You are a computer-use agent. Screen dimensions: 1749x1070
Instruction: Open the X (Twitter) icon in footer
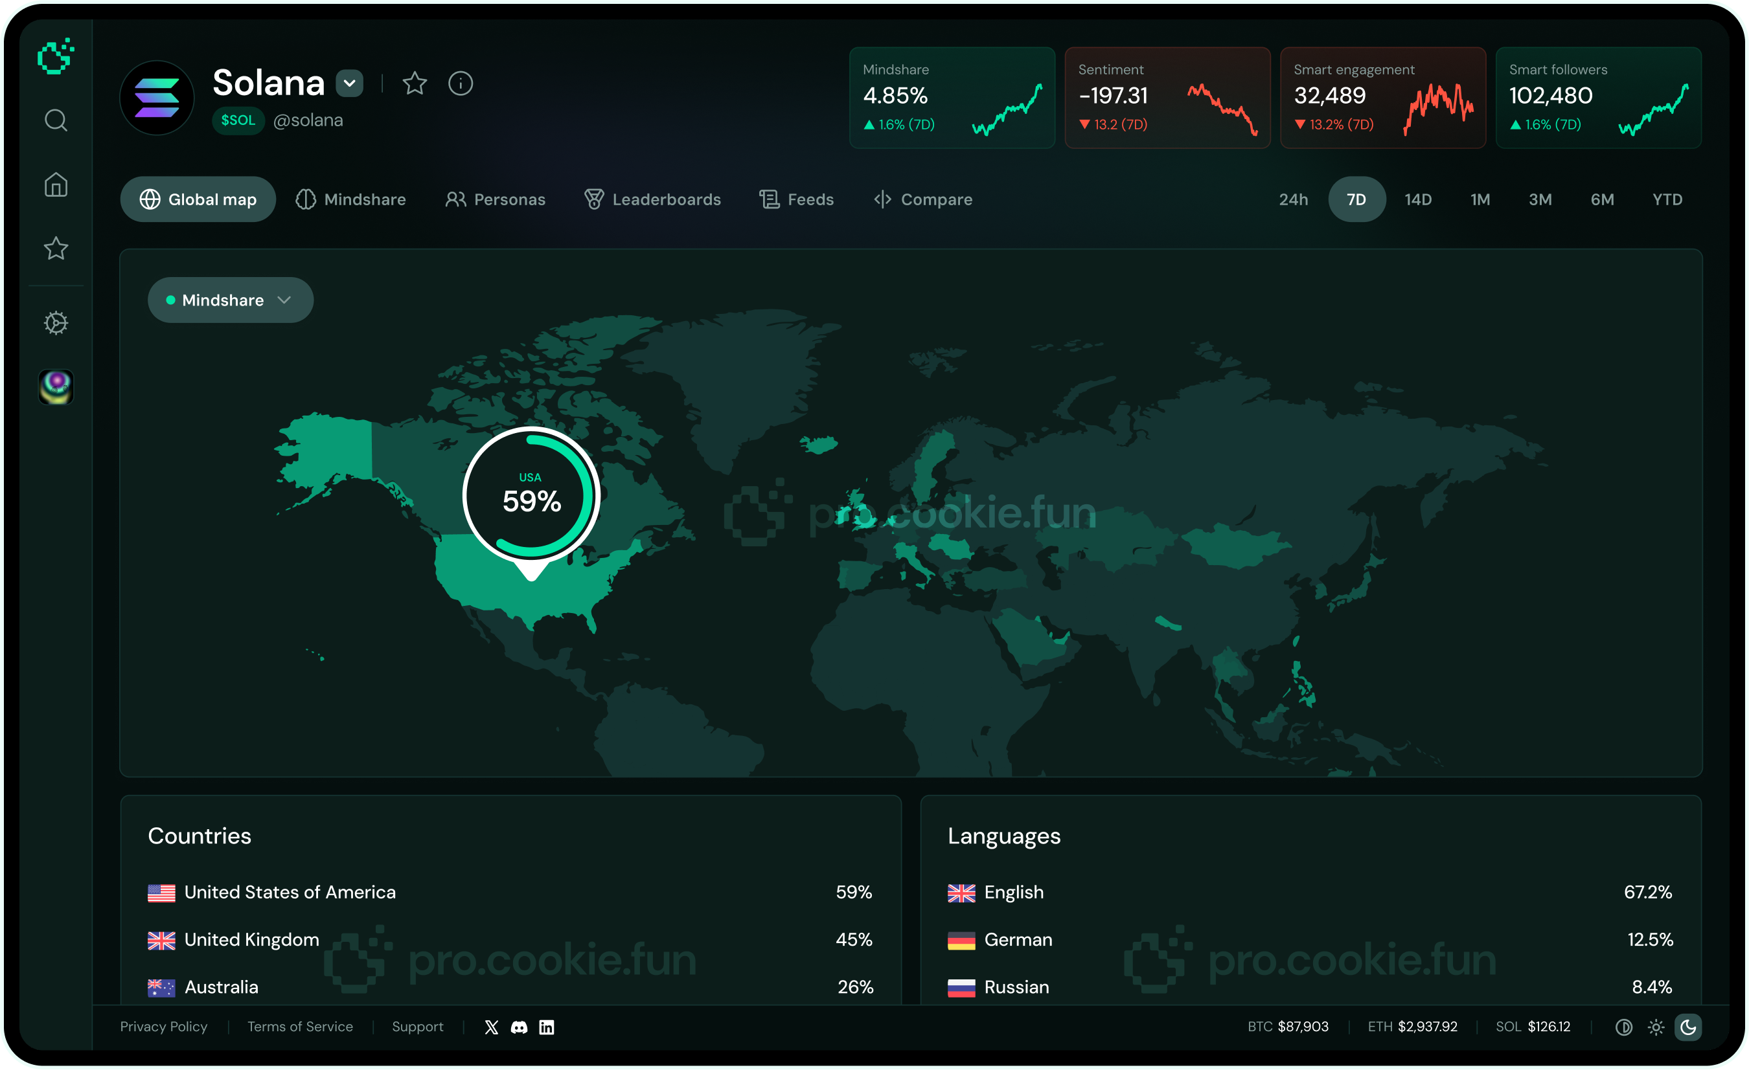(491, 1027)
